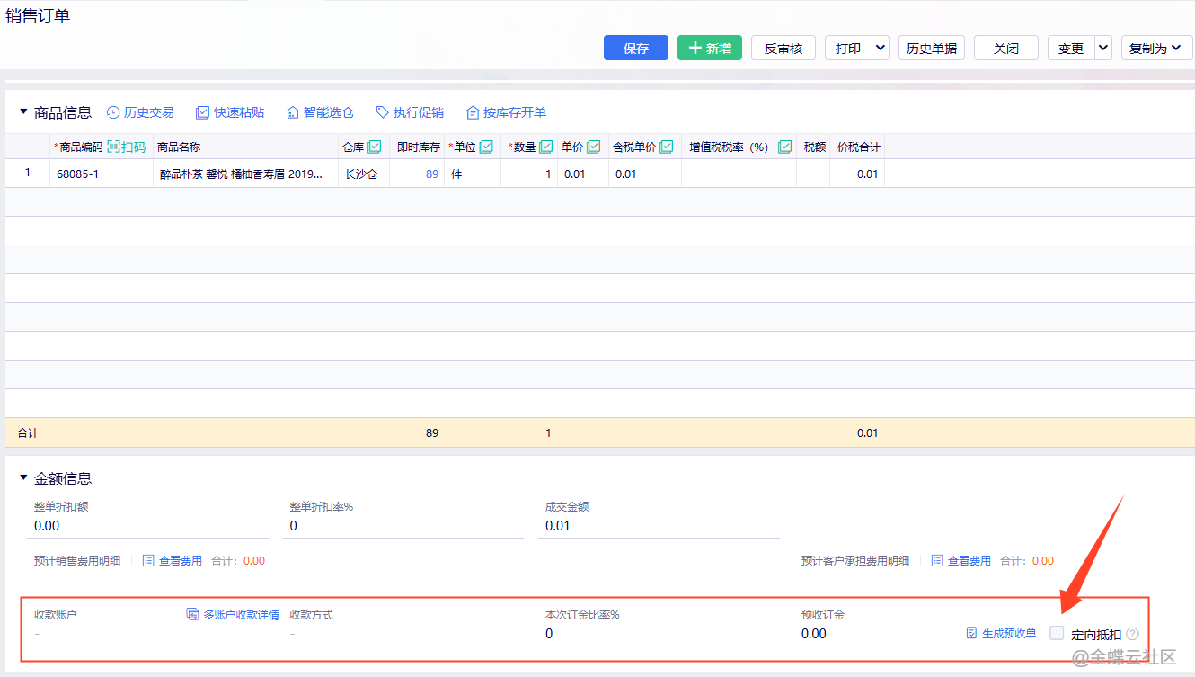Toggle the 单位 column header checkbox
1195x677 pixels.
click(486, 147)
